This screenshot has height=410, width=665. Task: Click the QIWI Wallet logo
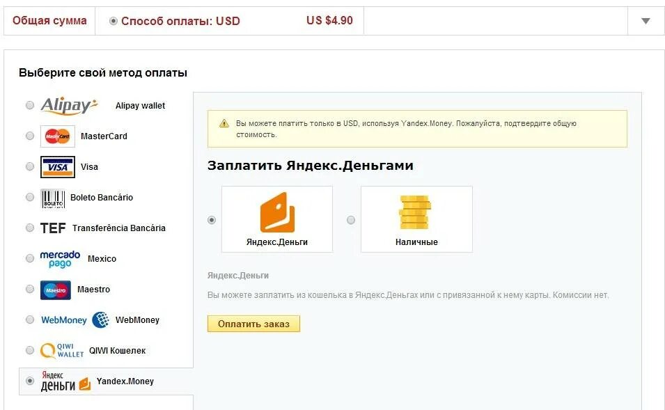tap(62, 351)
